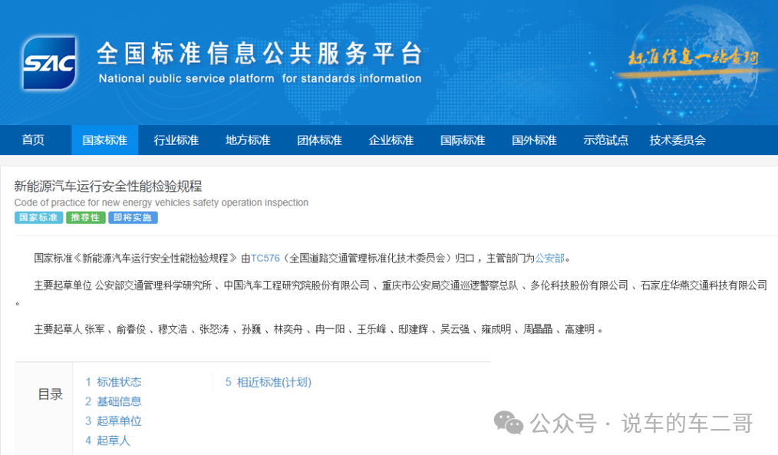778x455 pixels.
Task: Click the green 推荐性 tag badge
Action: 85,218
